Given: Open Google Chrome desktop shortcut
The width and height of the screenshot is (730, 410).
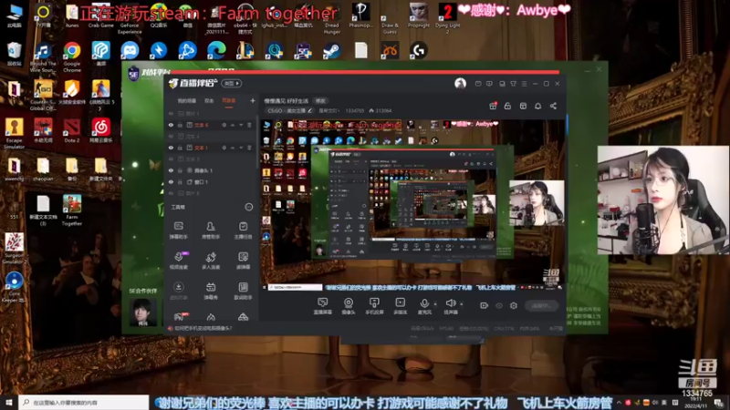Looking at the screenshot, I should tap(72, 56).
